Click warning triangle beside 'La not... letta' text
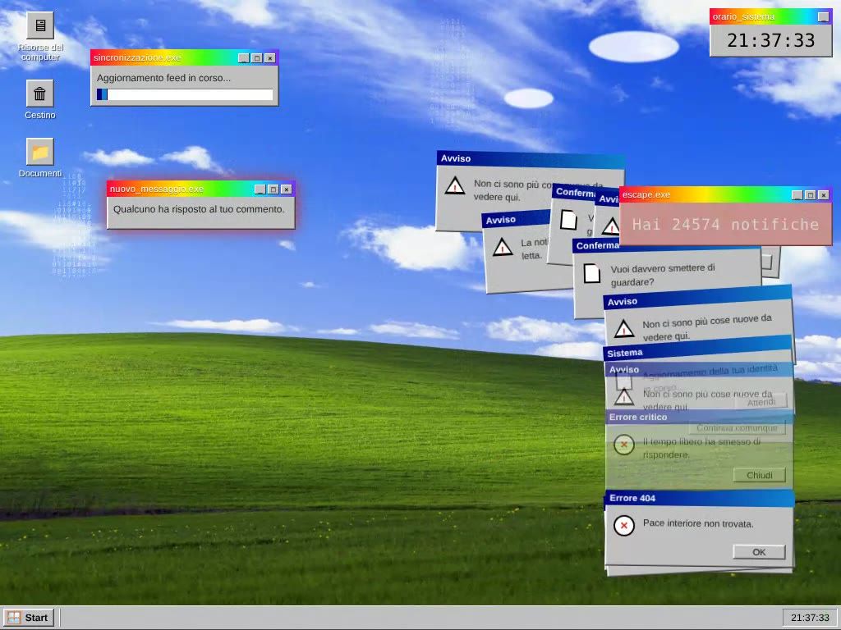This screenshot has height=630, width=841. 503,247
